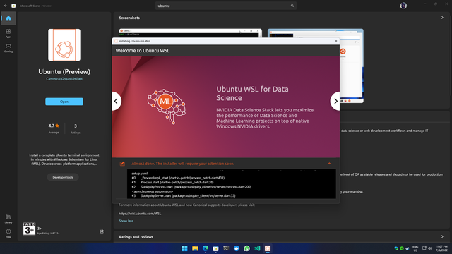The width and height of the screenshot is (452, 254).
Task: Open the Canonical Group Limited publisher link
Action: point(64,79)
